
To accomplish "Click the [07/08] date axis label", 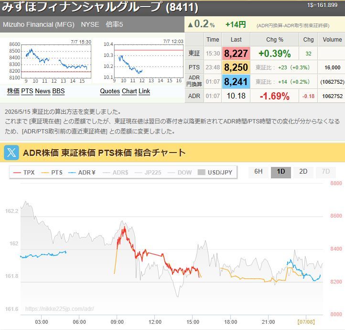I will click(x=306, y=322).
